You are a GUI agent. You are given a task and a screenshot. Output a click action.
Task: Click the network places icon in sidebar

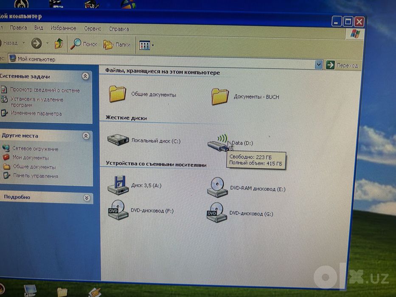6,148
